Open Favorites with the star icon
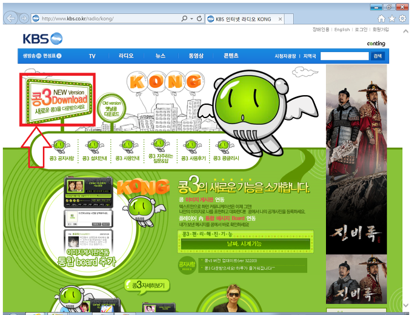Viewport: 412px width, 315px height. click(x=392, y=19)
